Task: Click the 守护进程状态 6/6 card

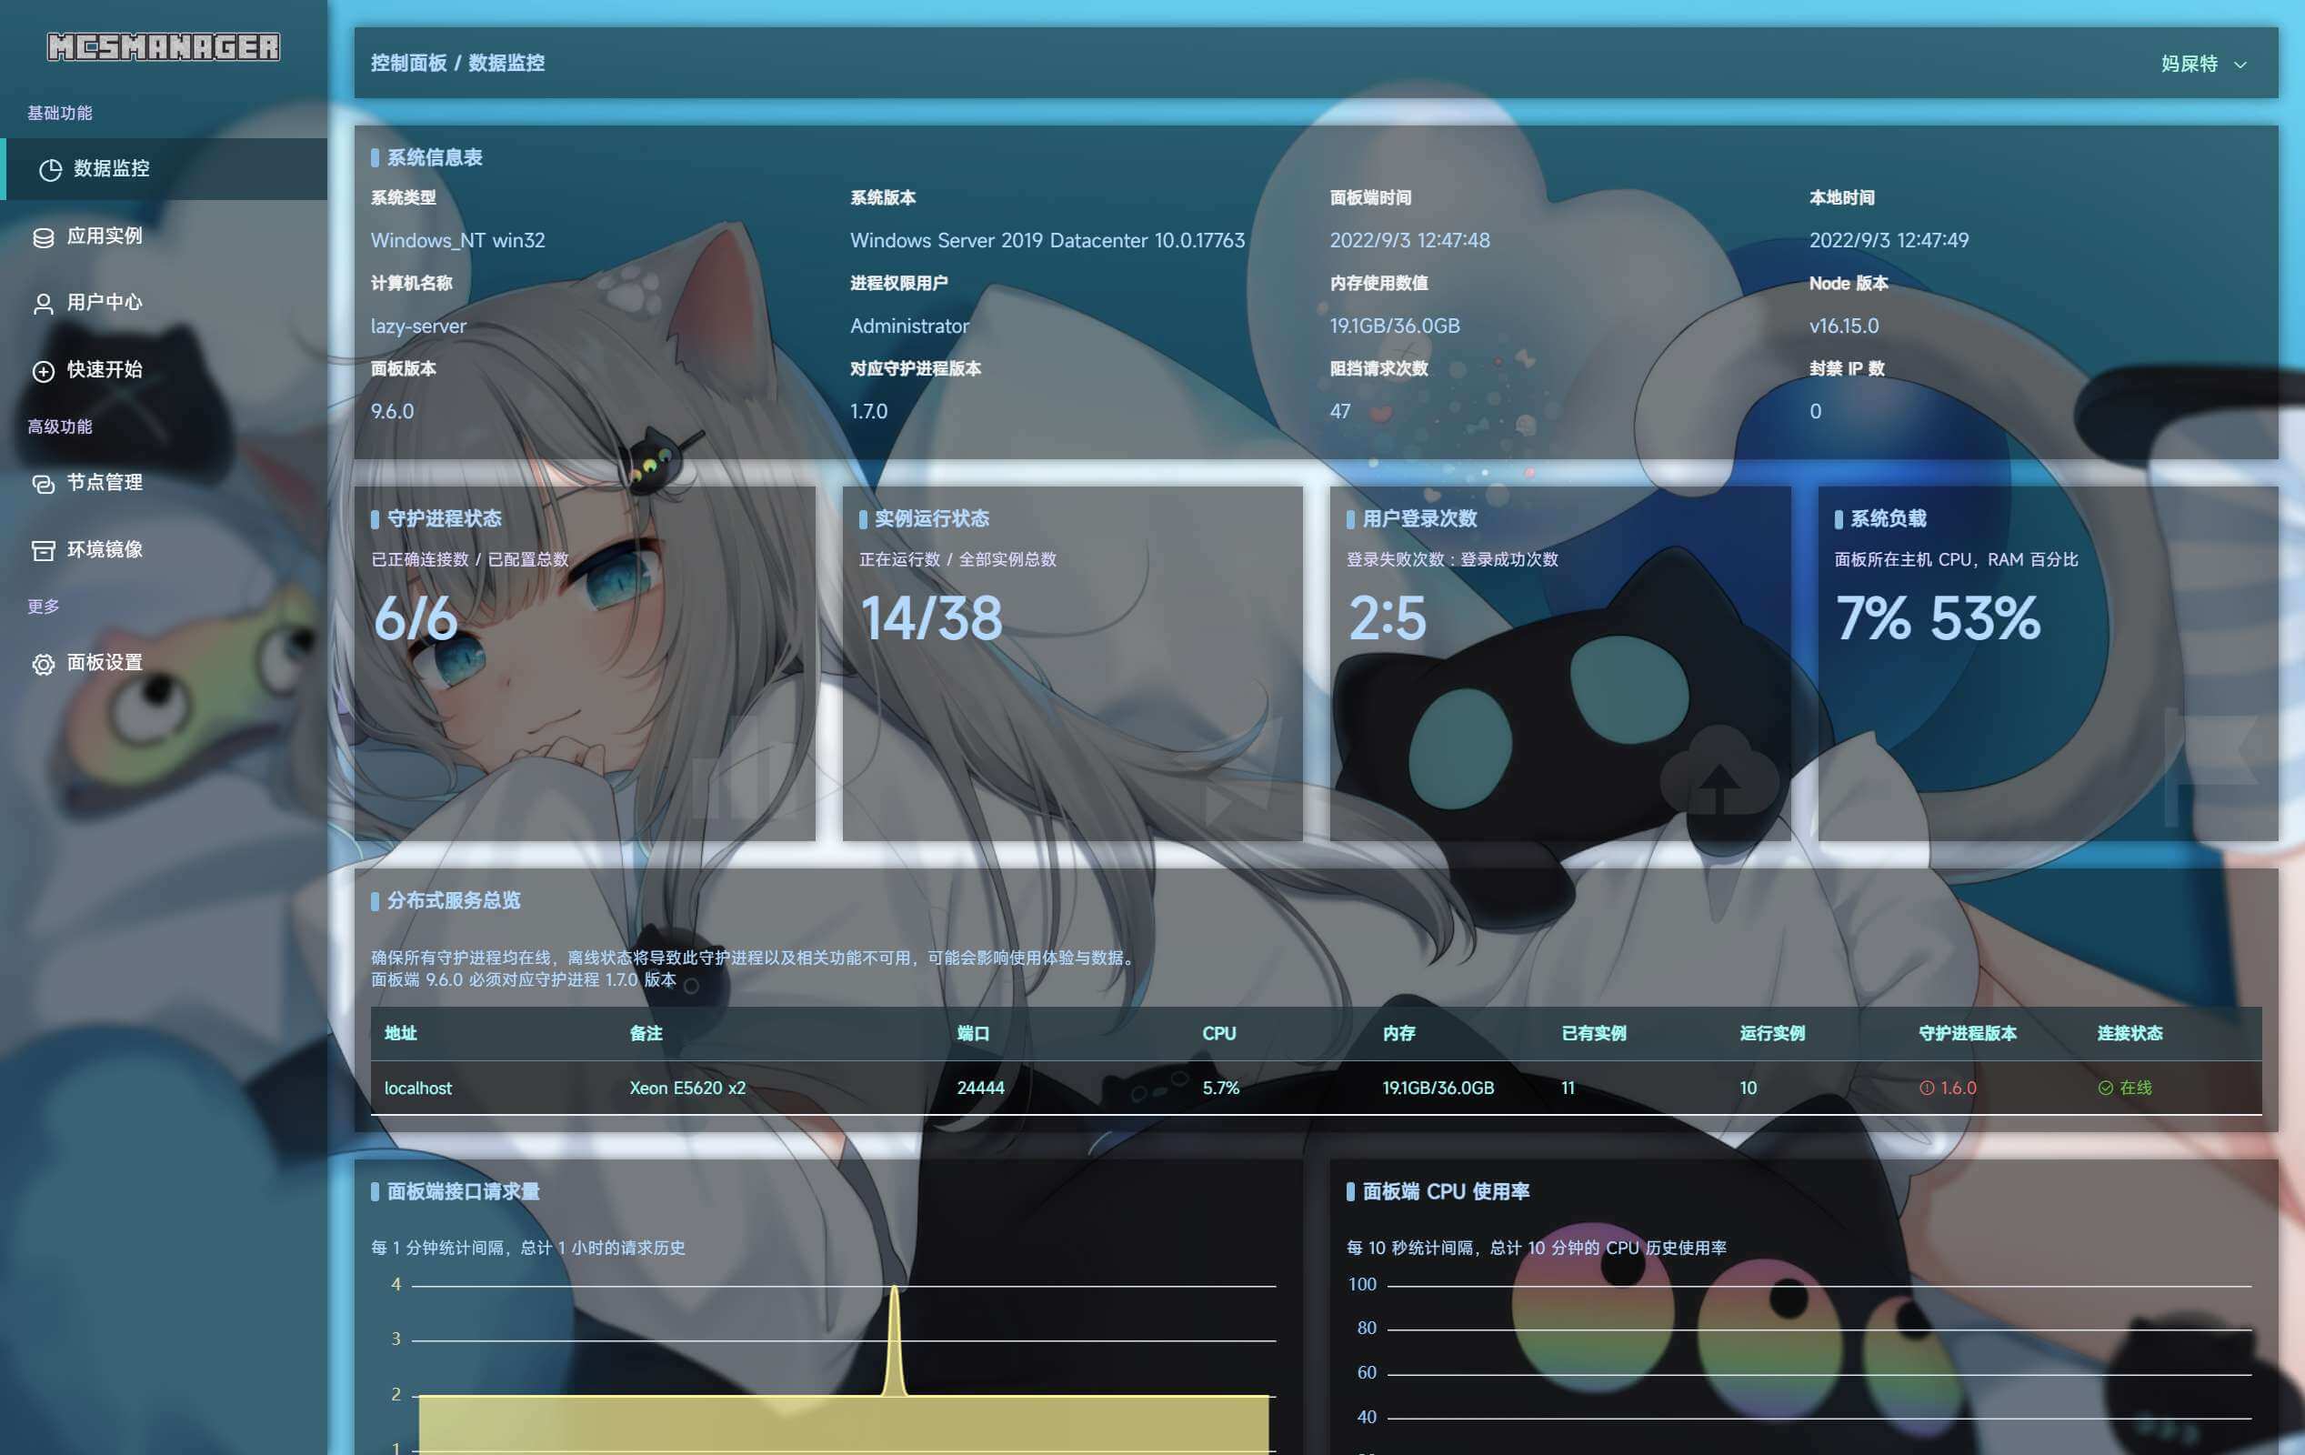Action: (x=585, y=663)
